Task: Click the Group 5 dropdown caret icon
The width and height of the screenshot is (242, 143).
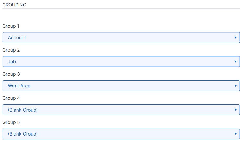Action: click(235, 134)
